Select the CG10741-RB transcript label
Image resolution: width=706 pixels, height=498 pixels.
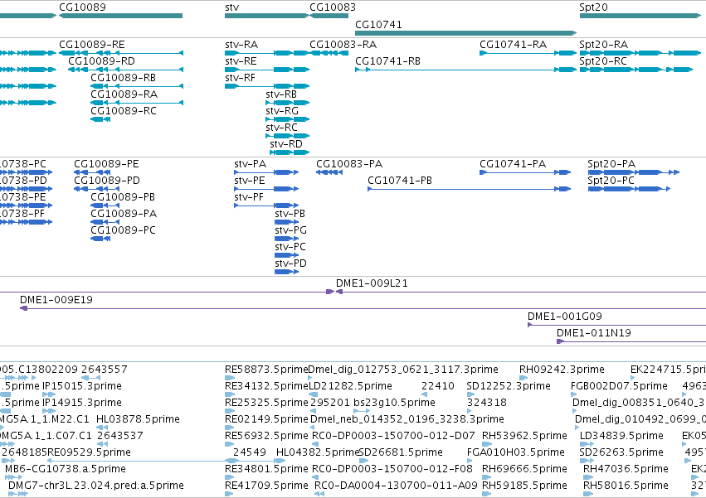[x=387, y=61]
